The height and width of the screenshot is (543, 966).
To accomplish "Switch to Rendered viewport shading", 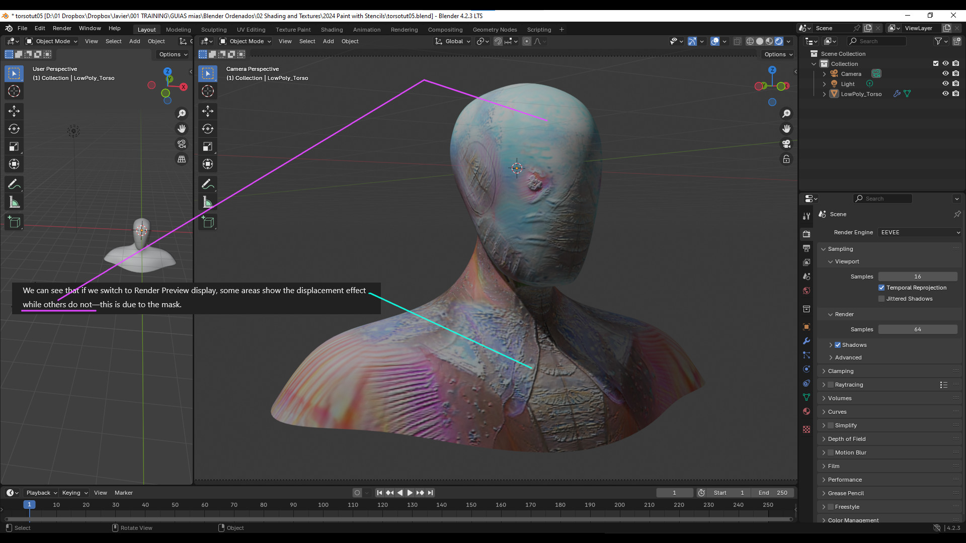I will pos(779,41).
